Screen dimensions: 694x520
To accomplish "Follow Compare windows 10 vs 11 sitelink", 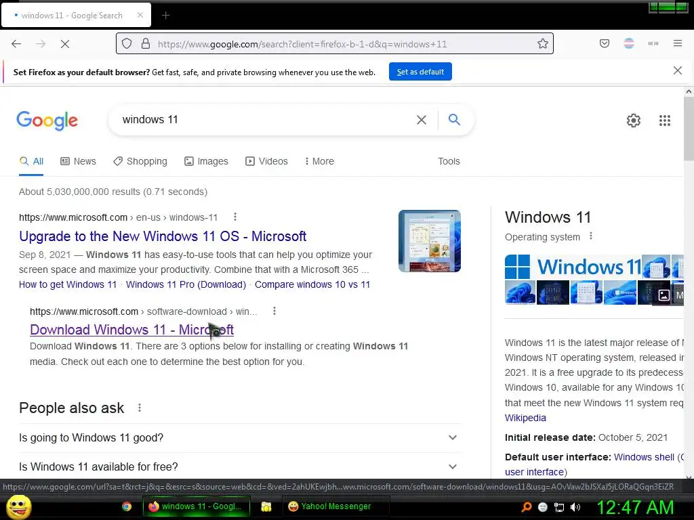I will pos(312,284).
